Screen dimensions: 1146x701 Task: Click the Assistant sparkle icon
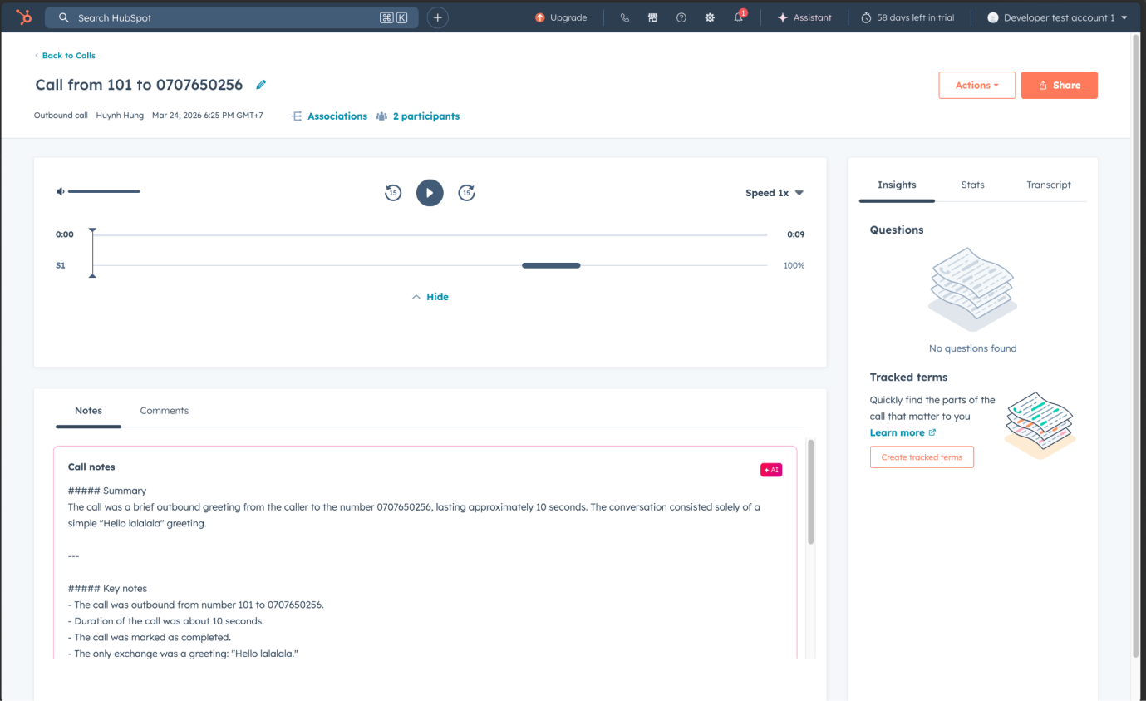coord(782,17)
